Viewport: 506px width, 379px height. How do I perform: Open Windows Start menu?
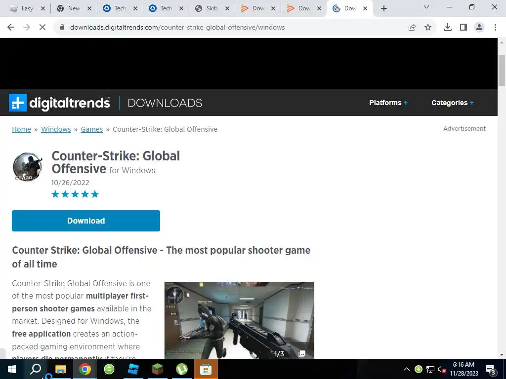click(x=12, y=369)
